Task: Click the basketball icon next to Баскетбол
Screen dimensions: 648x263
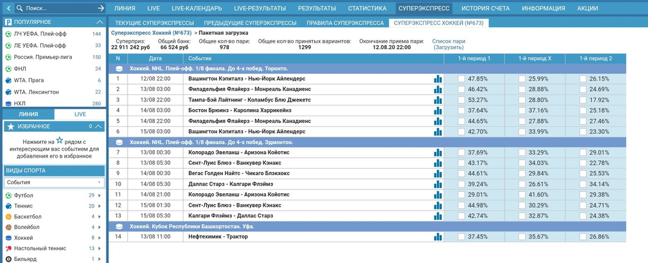Action: point(8,217)
